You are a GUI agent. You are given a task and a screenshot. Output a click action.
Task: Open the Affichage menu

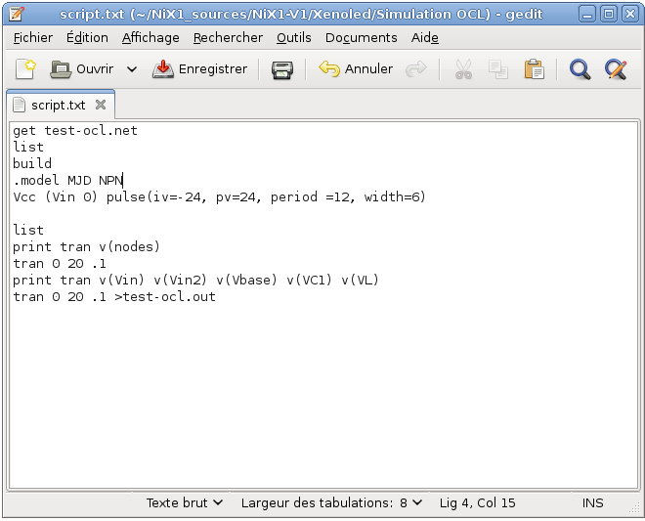coord(150,37)
